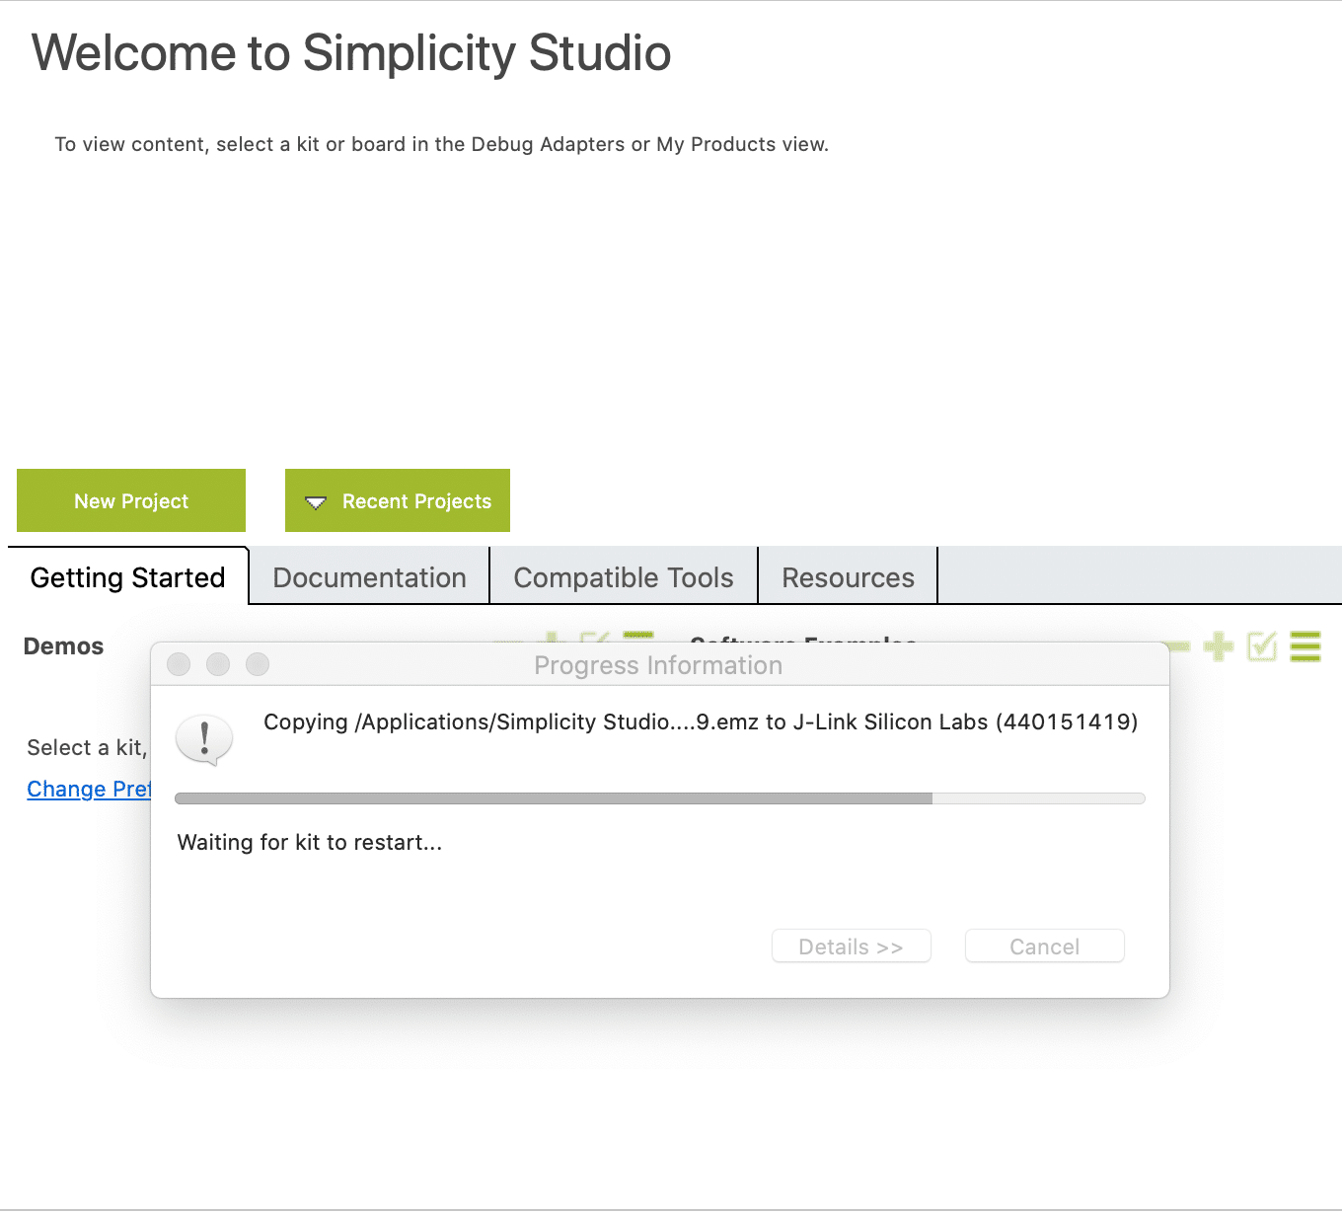
Task: Click the Waiting for kit to restart text
Action: (309, 842)
